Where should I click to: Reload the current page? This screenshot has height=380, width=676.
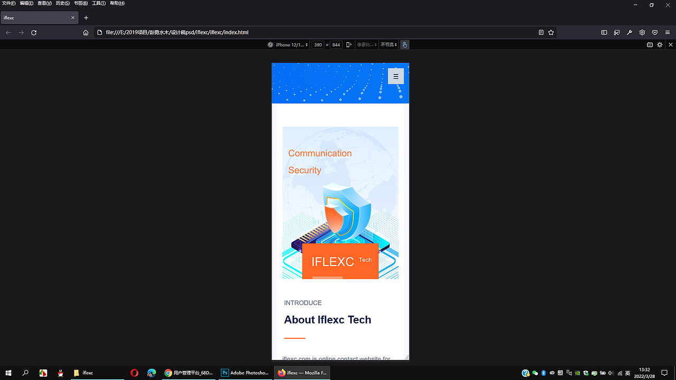[34, 33]
